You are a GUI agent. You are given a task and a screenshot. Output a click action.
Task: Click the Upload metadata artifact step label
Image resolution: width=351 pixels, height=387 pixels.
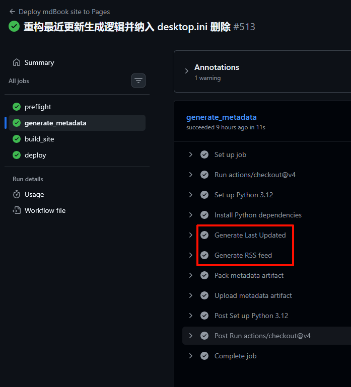pyautogui.click(x=253, y=295)
